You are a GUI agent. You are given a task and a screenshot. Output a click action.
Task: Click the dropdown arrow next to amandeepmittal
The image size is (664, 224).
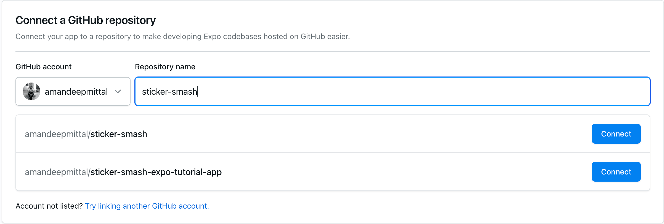click(x=118, y=91)
